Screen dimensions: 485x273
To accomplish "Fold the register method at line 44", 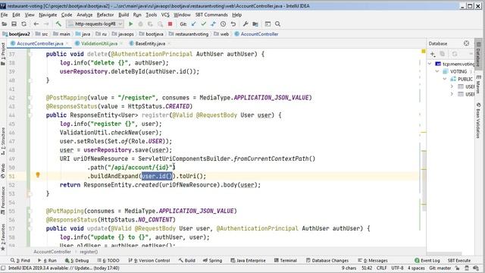I will (x=30, y=115).
